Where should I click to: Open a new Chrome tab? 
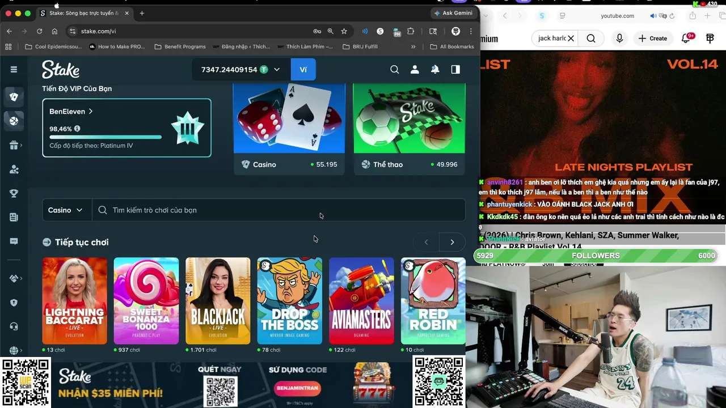[142, 13]
